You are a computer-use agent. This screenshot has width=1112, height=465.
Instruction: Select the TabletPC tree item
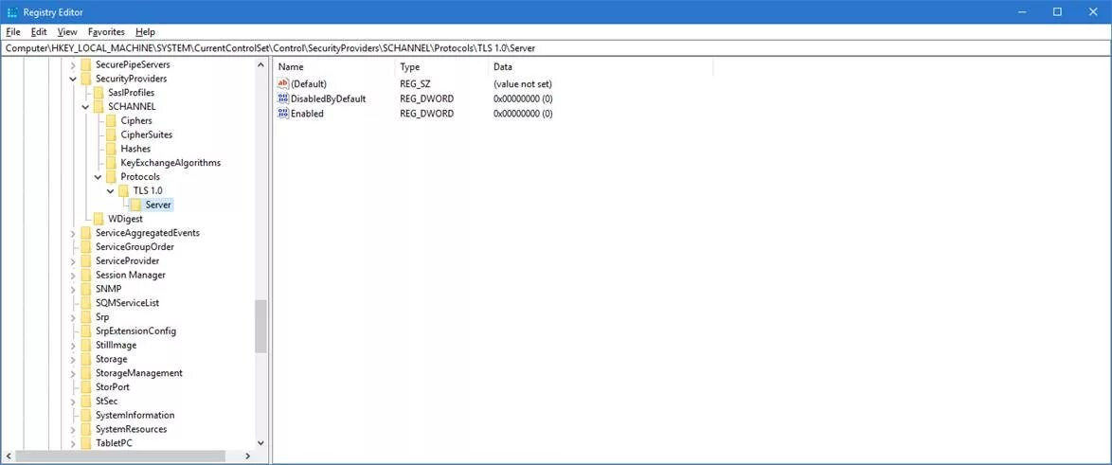click(114, 443)
